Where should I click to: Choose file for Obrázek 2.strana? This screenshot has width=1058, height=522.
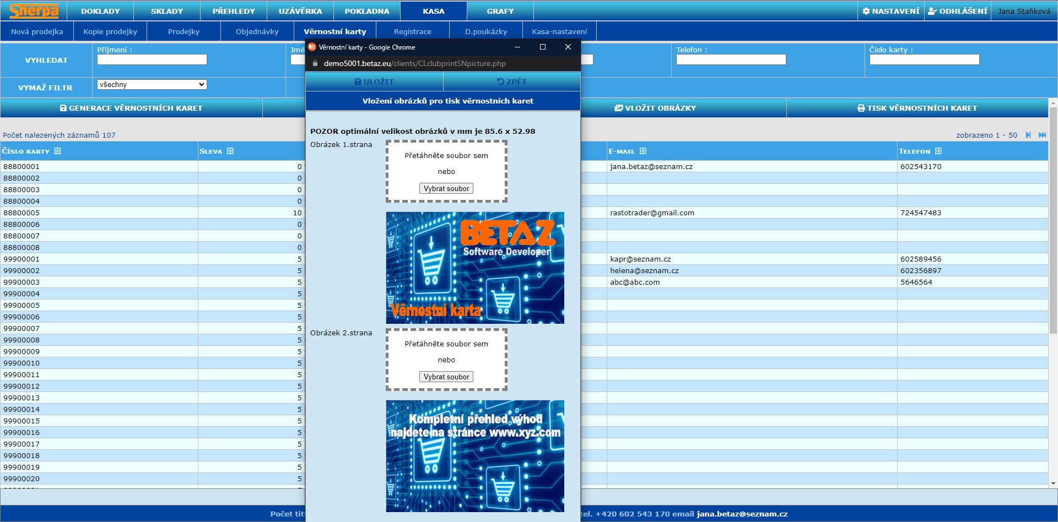click(x=446, y=377)
